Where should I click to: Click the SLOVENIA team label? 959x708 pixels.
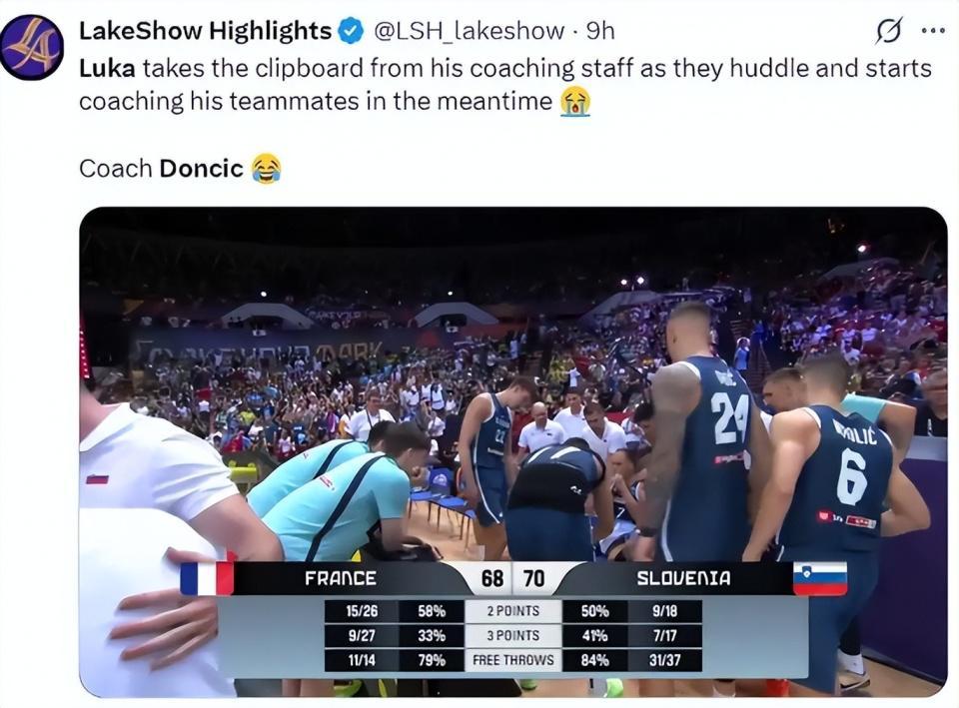tap(683, 578)
